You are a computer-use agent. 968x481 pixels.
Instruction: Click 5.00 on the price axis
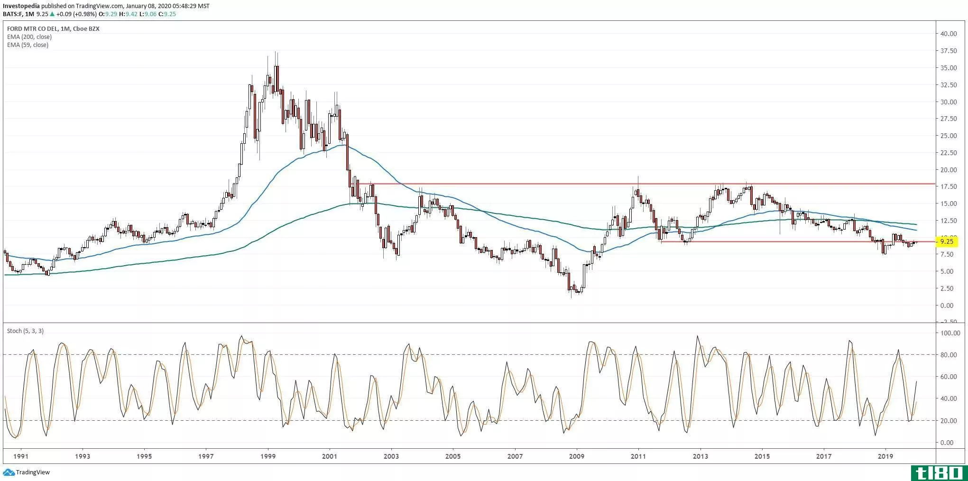[x=947, y=271]
